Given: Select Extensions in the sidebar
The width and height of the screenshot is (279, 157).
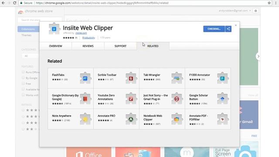Looking at the screenshot, I should (x=28, y=29).
